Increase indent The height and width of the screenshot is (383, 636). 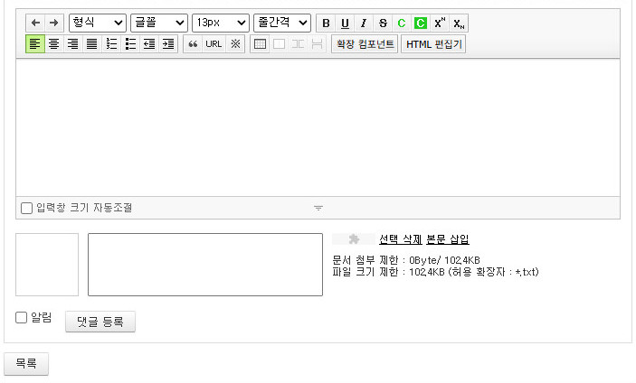pos(168,43)
